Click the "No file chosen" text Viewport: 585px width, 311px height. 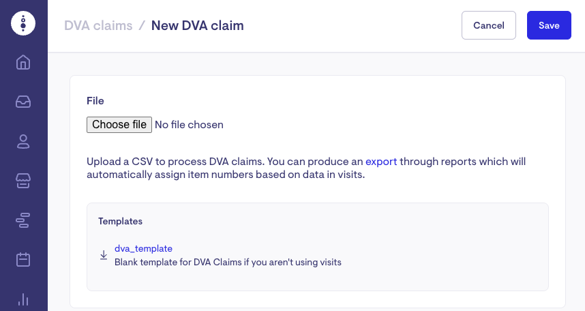[x=189, y=125]
